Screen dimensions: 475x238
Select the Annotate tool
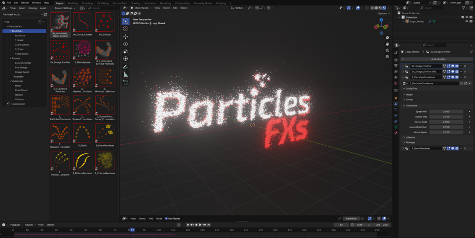click(x=125, y=67)
